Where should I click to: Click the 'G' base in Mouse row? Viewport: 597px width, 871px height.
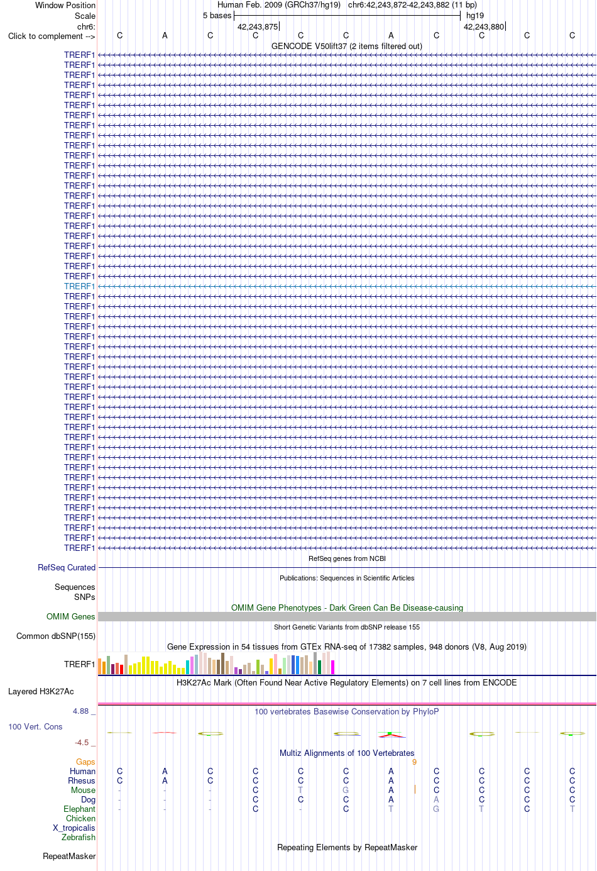[346, 790]
